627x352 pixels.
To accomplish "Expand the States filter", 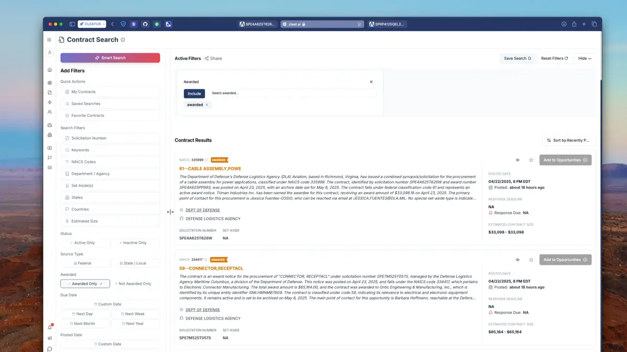I will click(110, 198).
